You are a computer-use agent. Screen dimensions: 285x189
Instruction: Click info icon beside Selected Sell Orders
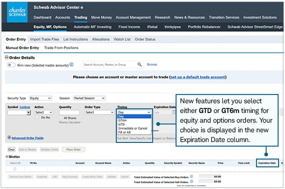point(192,181)
